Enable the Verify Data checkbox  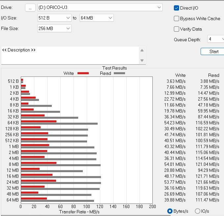(176, 29)
